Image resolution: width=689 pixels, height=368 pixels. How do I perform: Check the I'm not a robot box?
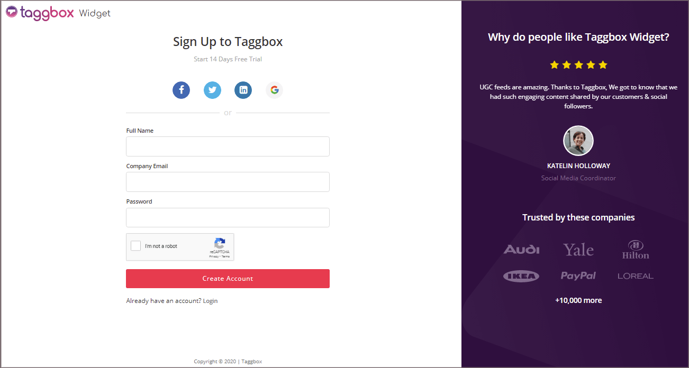pyautogui.click(x=136, y=246)
